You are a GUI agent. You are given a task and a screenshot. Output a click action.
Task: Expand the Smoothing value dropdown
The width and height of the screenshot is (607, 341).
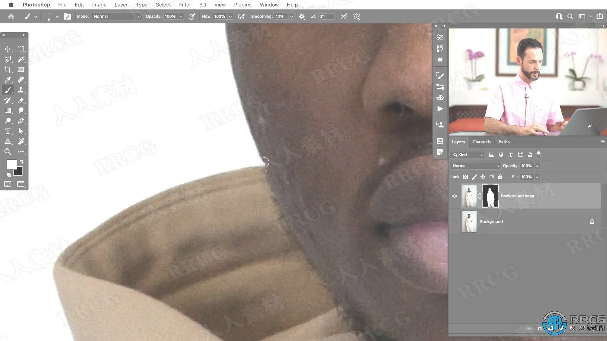291,16
